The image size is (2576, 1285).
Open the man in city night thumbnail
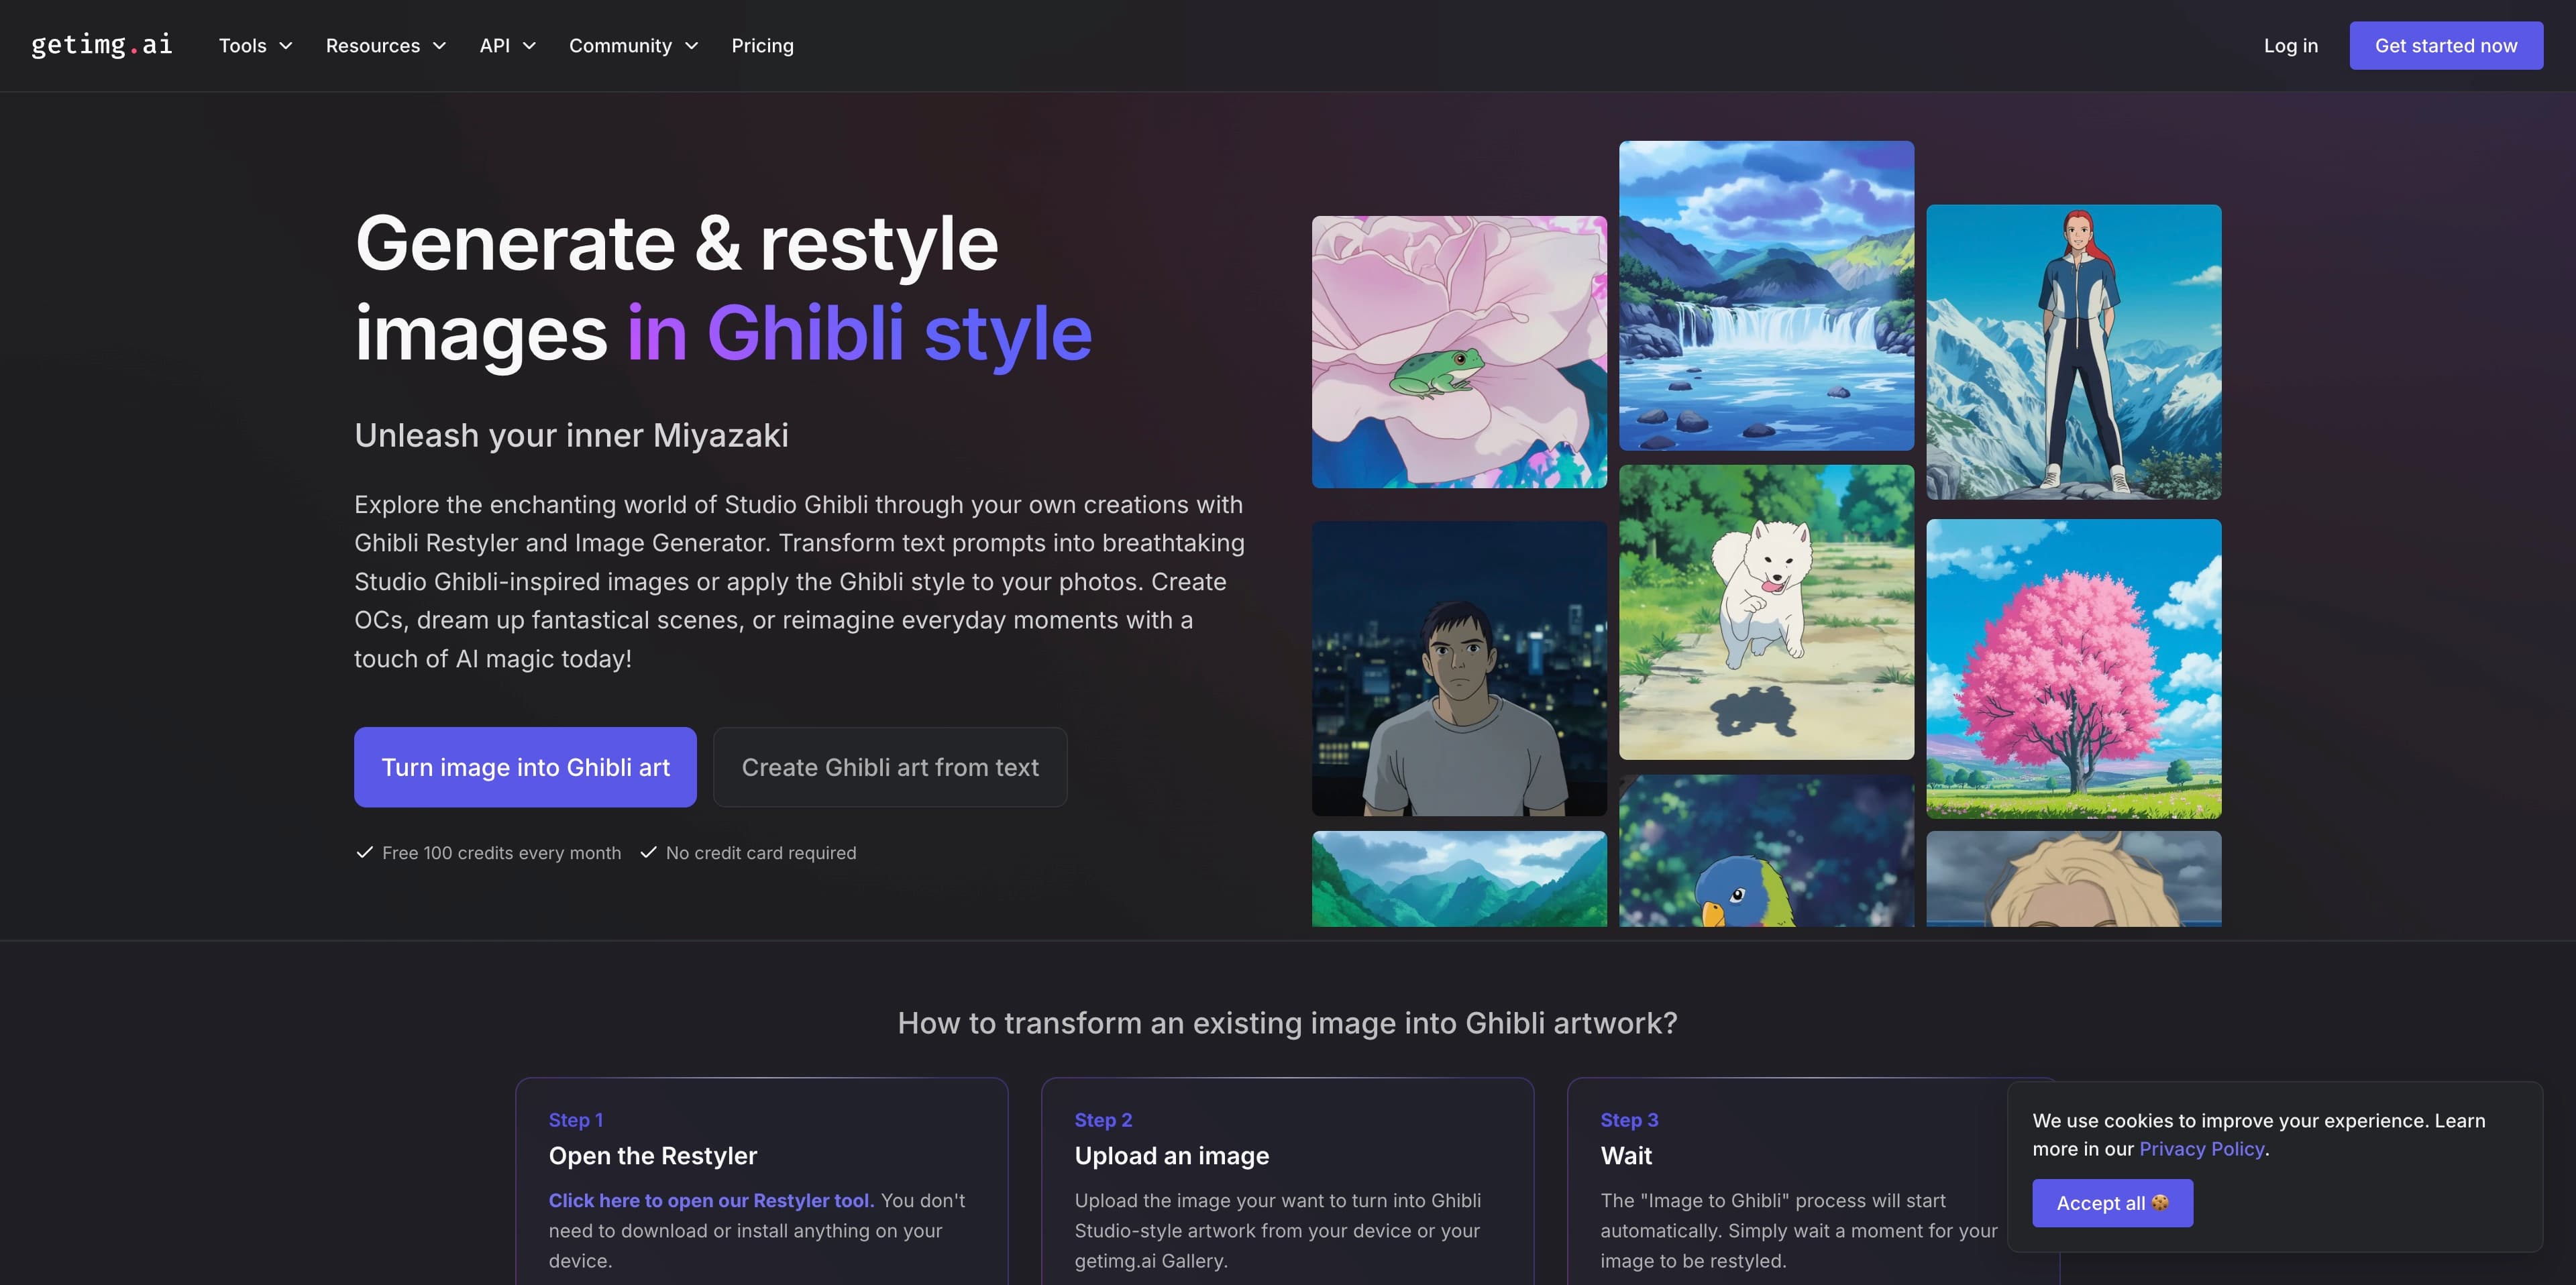point(1459,668)
